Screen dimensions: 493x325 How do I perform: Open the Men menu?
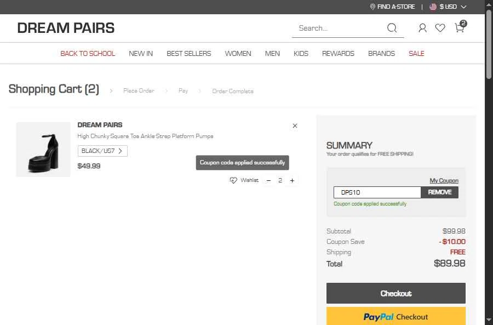click(272, 54)
